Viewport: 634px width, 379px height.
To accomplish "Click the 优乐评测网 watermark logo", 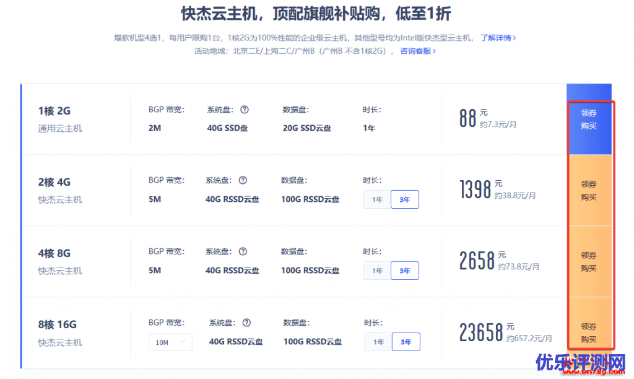I will (x=581, y=364).
